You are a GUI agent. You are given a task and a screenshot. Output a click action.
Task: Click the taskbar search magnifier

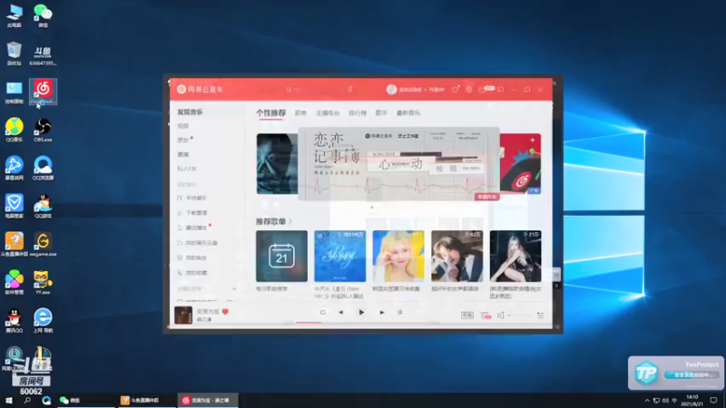27,400
